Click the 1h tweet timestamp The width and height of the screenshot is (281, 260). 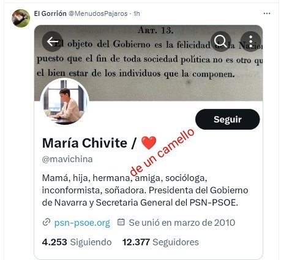[137, 13]
